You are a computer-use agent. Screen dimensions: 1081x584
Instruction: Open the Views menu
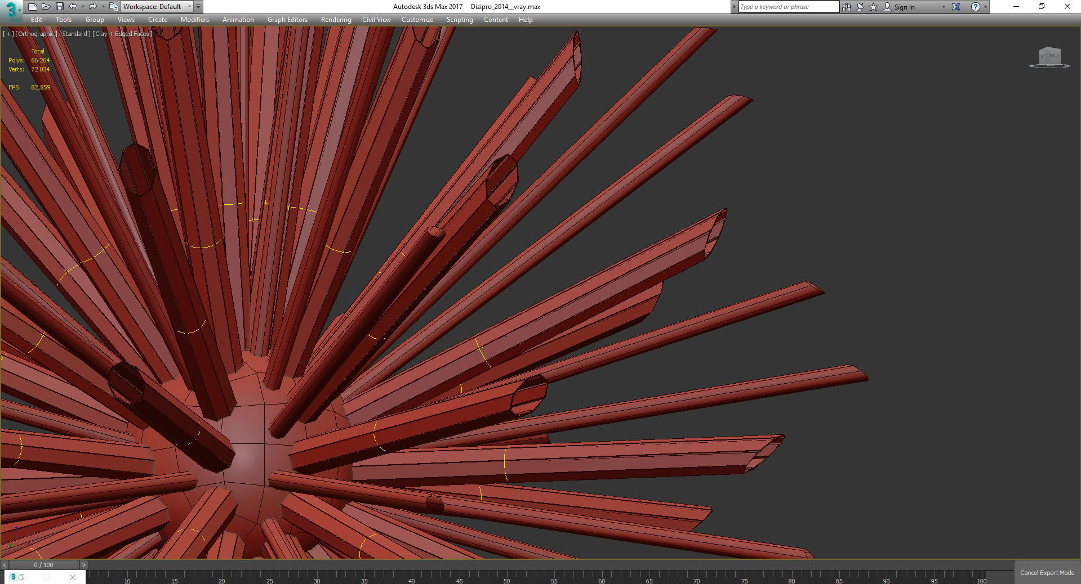pos(126,20)
